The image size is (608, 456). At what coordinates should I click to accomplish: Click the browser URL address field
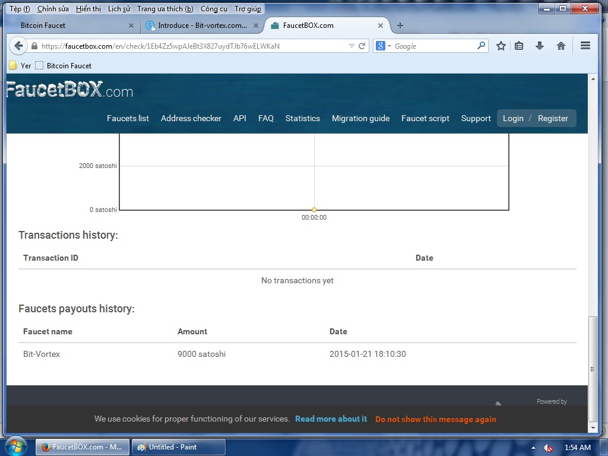coord(194,46)
